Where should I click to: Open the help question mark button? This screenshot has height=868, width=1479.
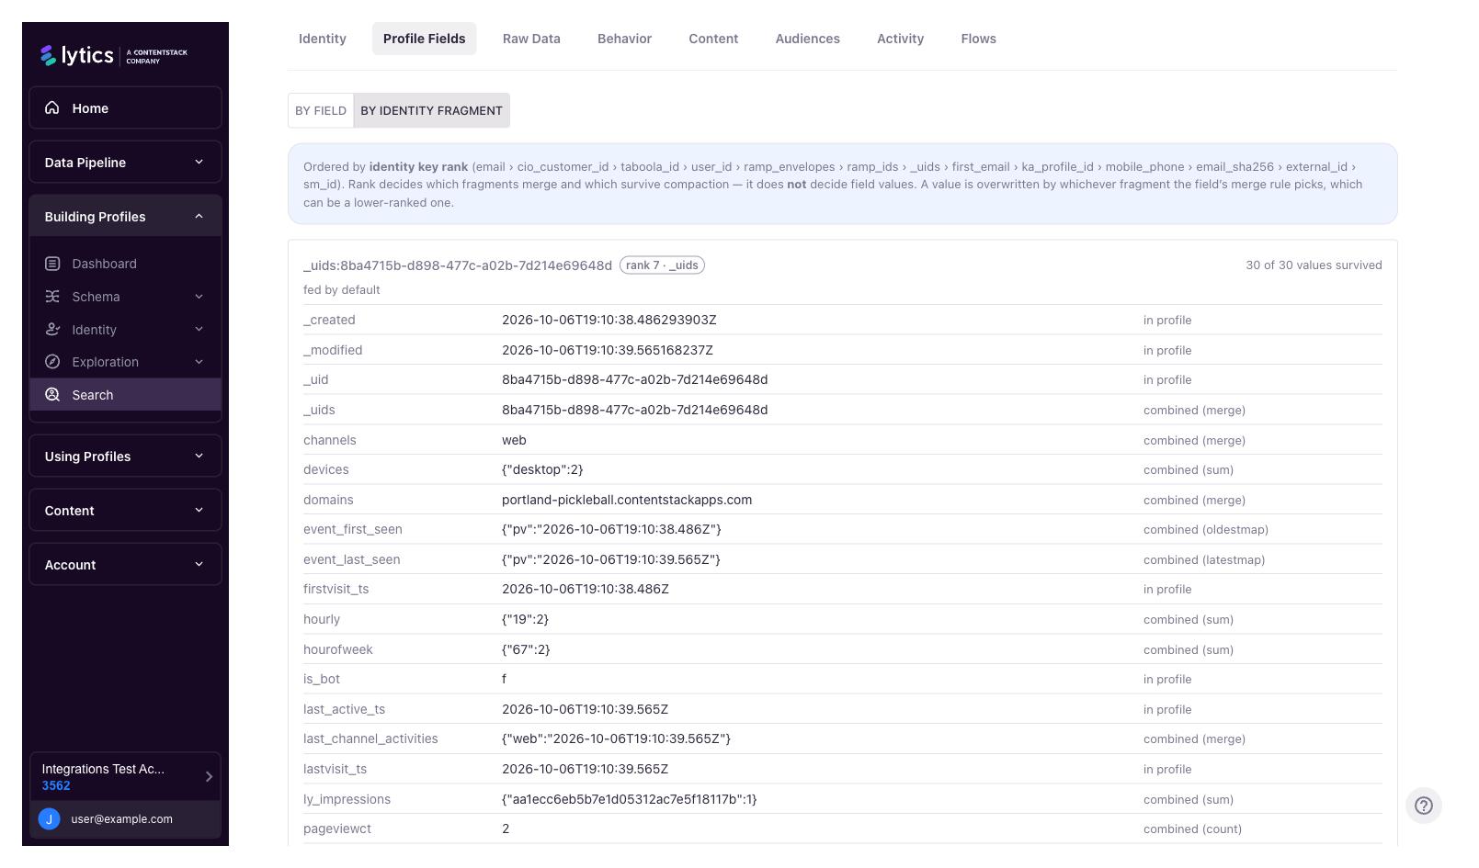click(x=1423, y=806)
